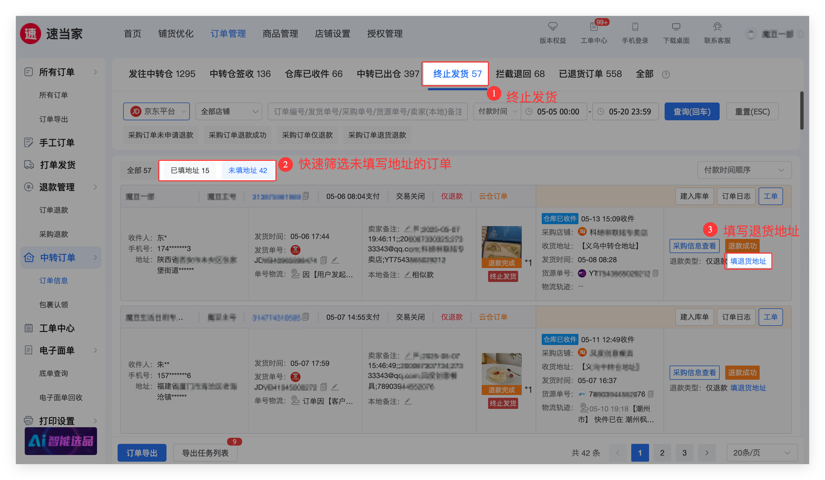The width and height of the screenshot is (825, 480).
Task: Toggle the 采购订单仅退款 filter chip
Action: click(x=307, y=135)
